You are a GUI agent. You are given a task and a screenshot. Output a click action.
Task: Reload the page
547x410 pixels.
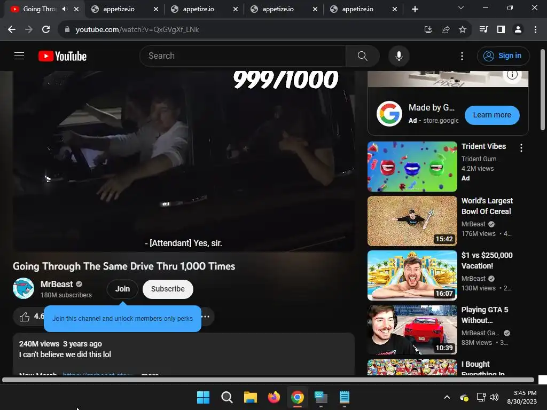[x=46, y=30]
